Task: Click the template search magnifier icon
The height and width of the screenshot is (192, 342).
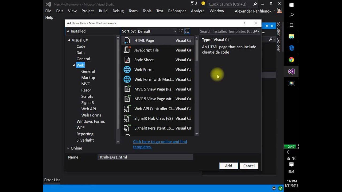Action: tap(255, 31)
